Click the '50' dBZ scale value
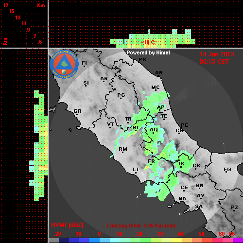Screen dimensions: 243x243 (201, 234)
